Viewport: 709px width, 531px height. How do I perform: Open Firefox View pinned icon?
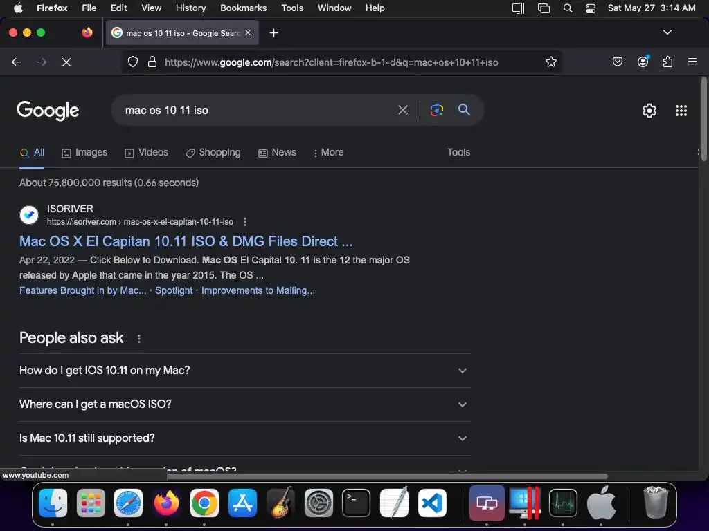pos(87,32)
